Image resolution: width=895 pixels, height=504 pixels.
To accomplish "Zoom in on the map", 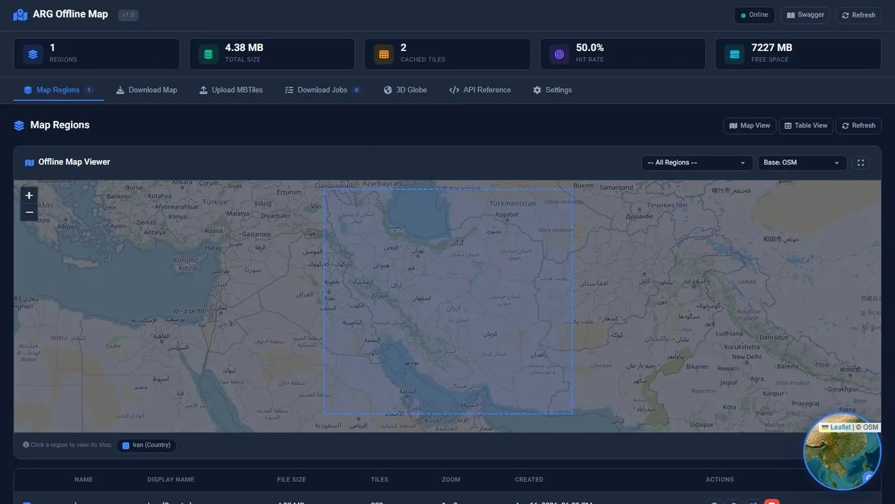I will click(x=29, y=196).
